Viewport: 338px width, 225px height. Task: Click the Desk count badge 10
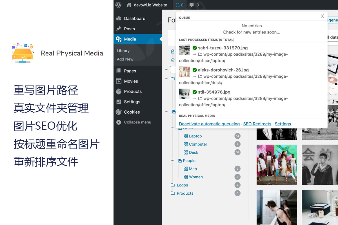[x=237, y=152]
